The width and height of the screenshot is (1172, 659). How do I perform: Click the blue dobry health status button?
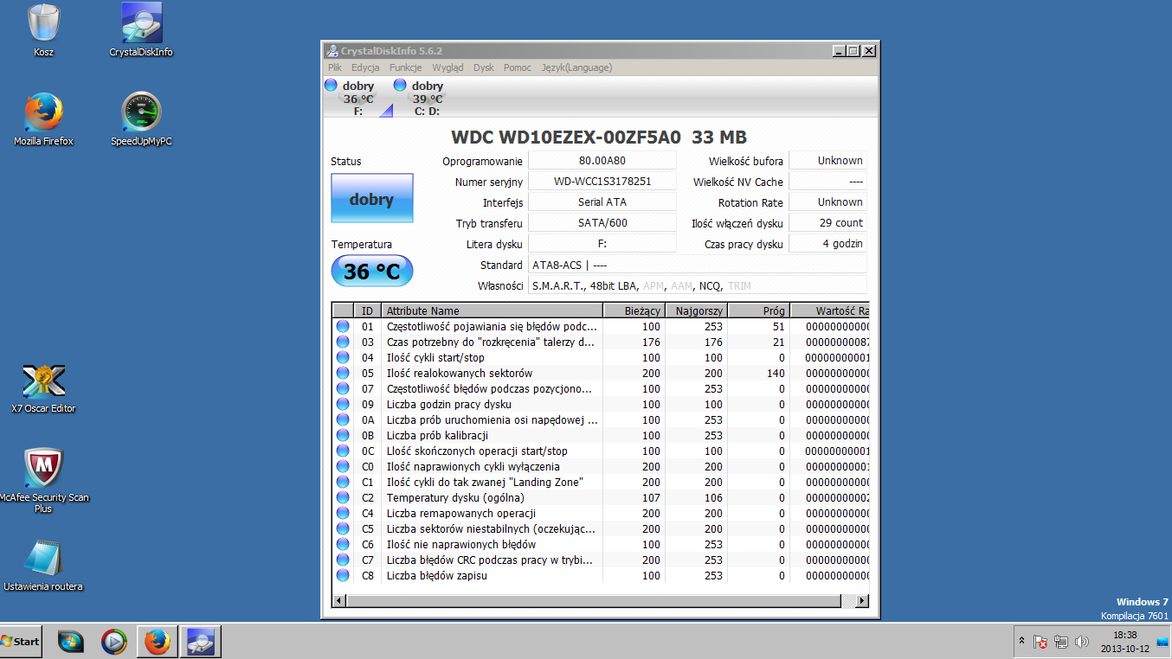click(372, 199)
